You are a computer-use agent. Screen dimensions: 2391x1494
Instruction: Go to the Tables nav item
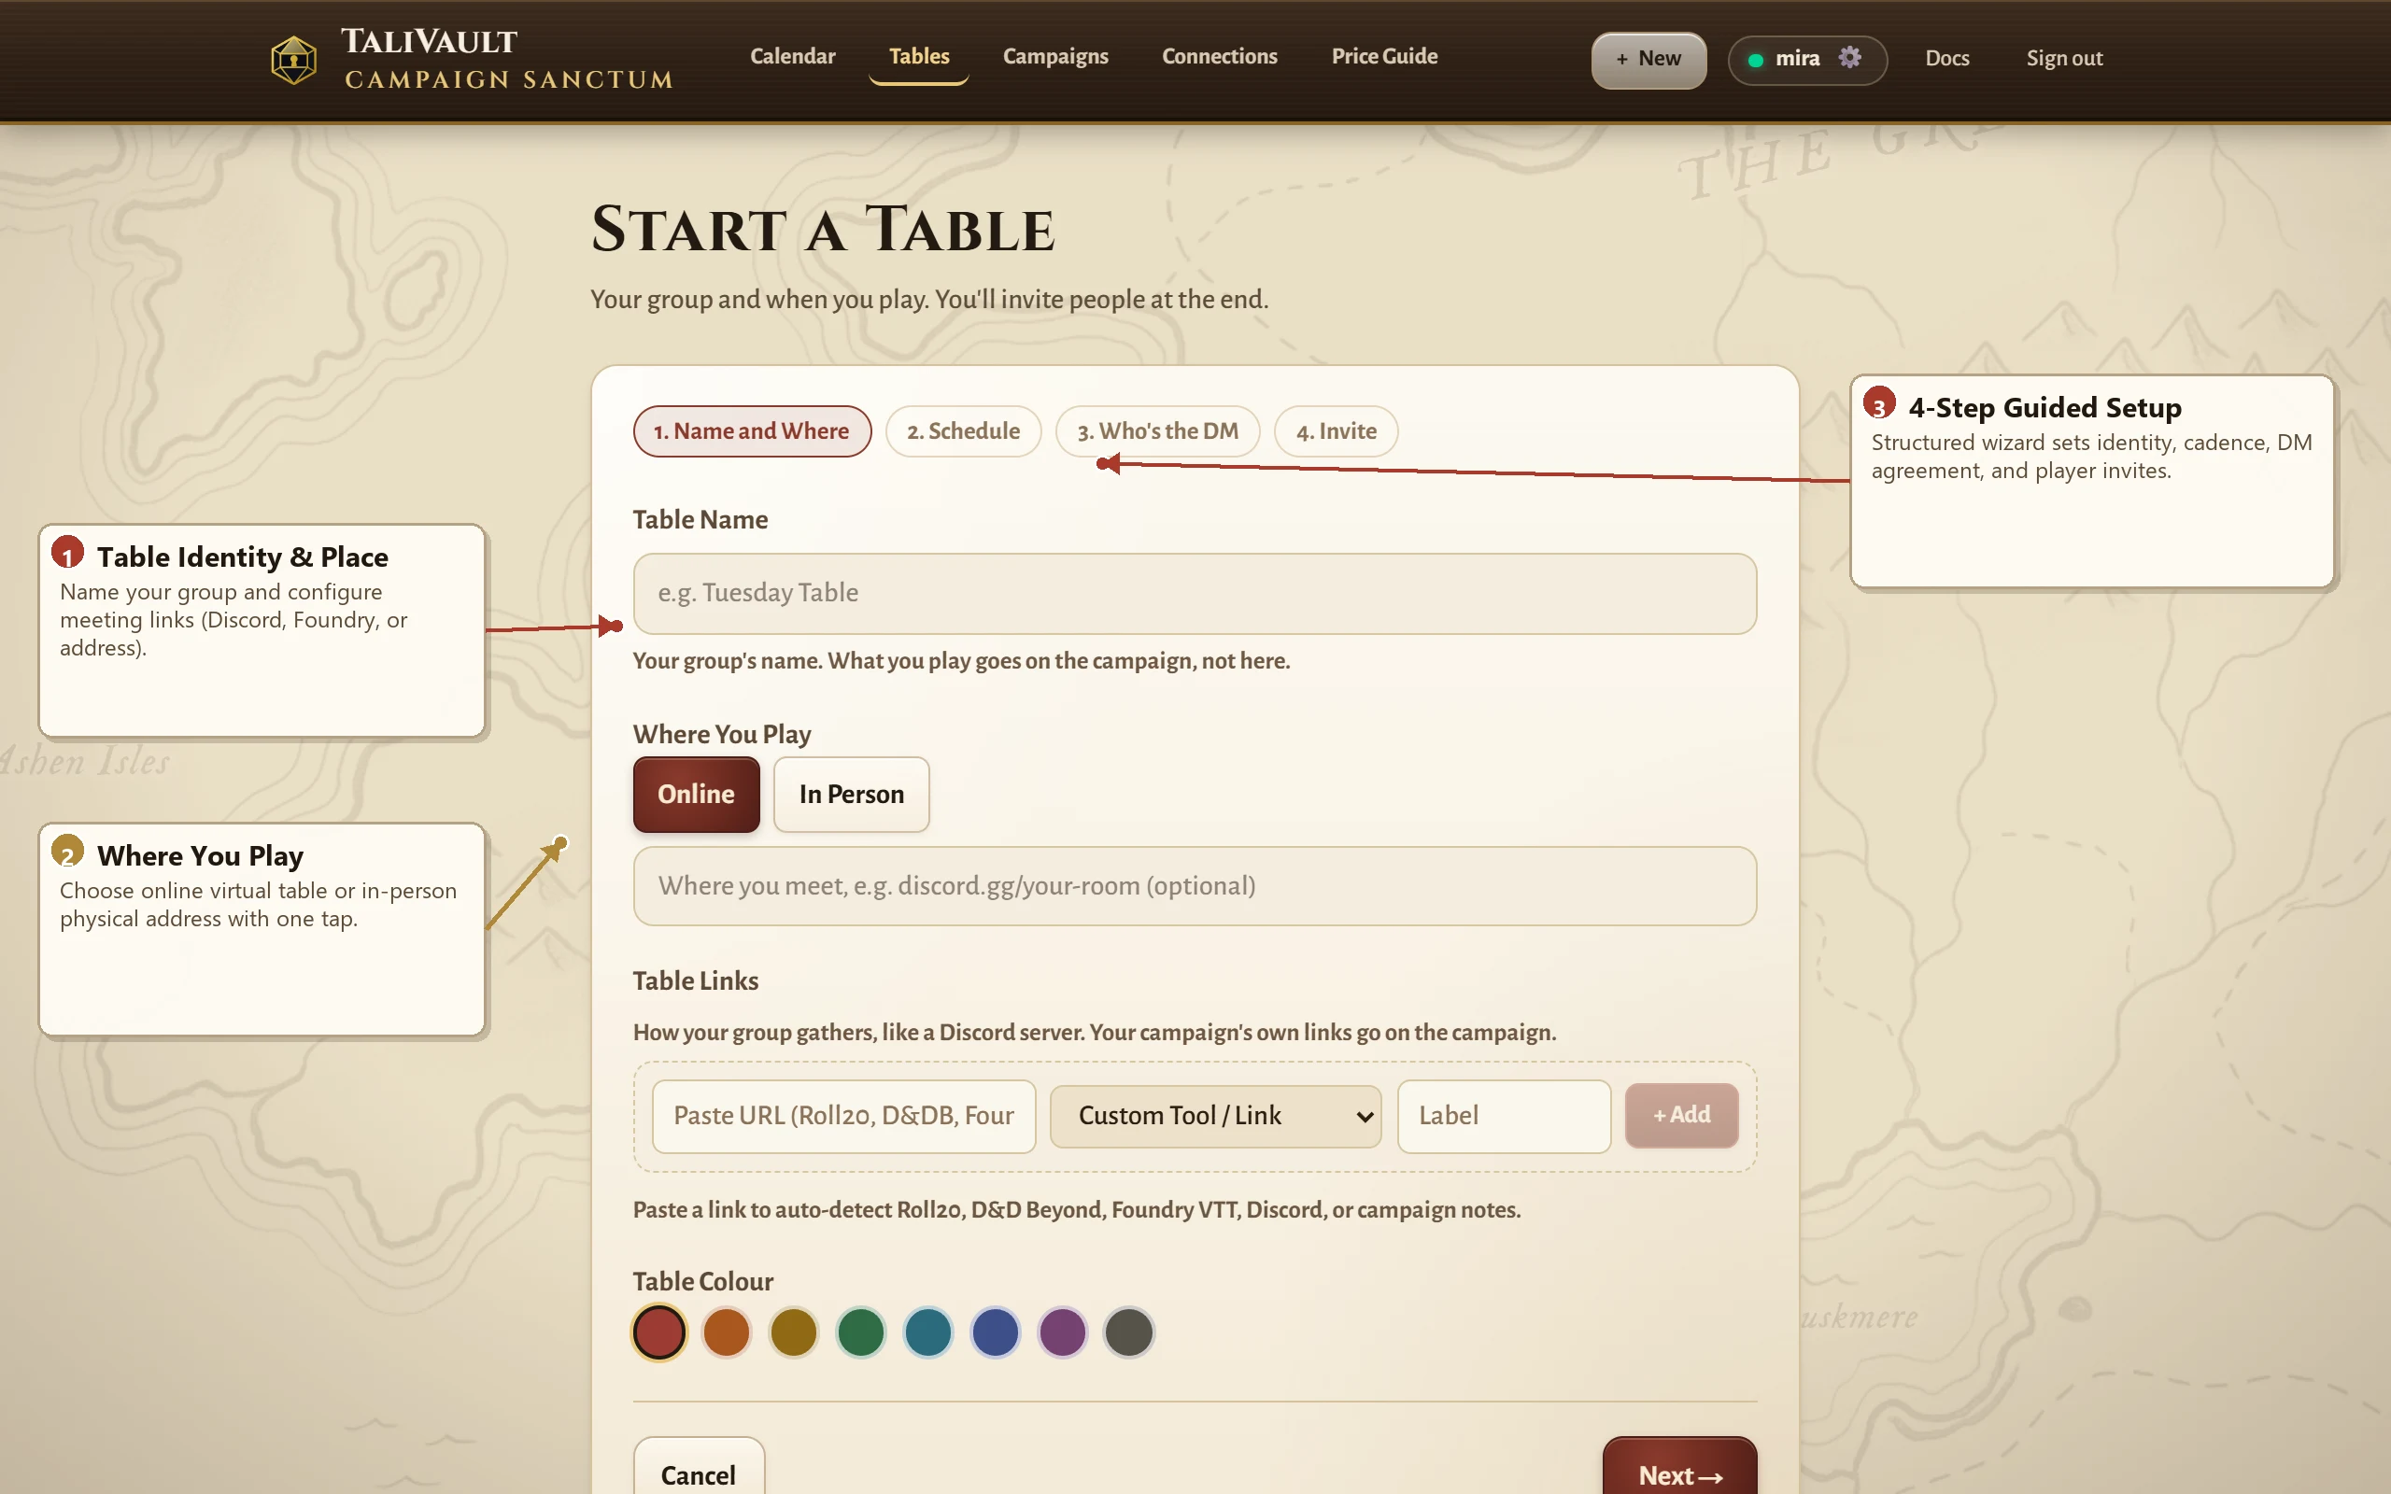pos(919,56)
